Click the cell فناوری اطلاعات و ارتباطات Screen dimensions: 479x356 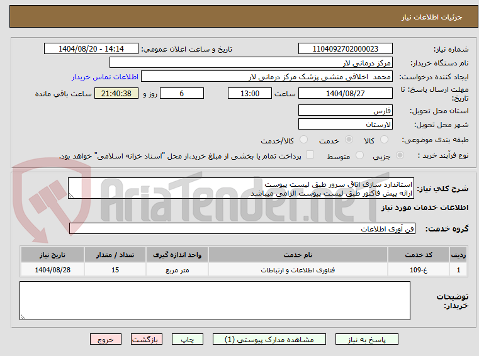coord(298,270)
